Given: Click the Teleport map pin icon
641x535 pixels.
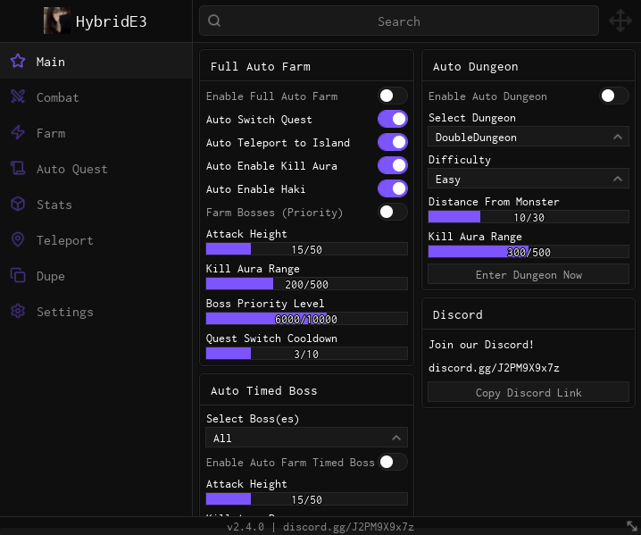Looking at the screenshot, I should [x=18, y=239].
